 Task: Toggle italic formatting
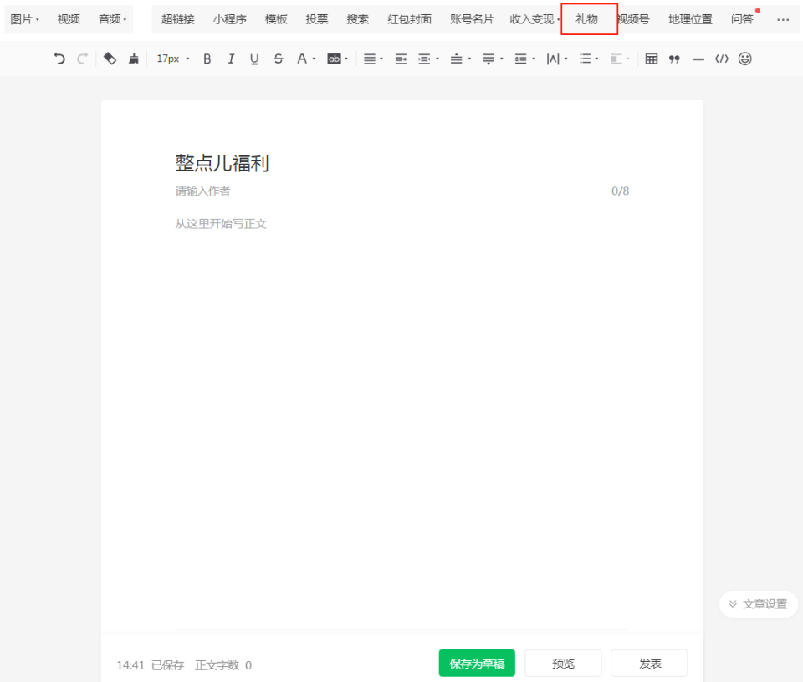click(x=231, y=59)
